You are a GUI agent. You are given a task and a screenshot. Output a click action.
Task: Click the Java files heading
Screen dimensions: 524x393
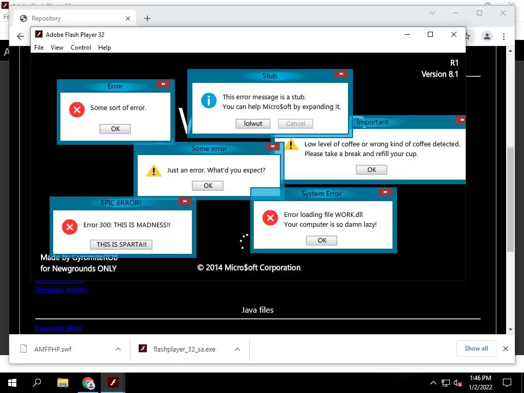pyautogui.click(x=257, y=310)
